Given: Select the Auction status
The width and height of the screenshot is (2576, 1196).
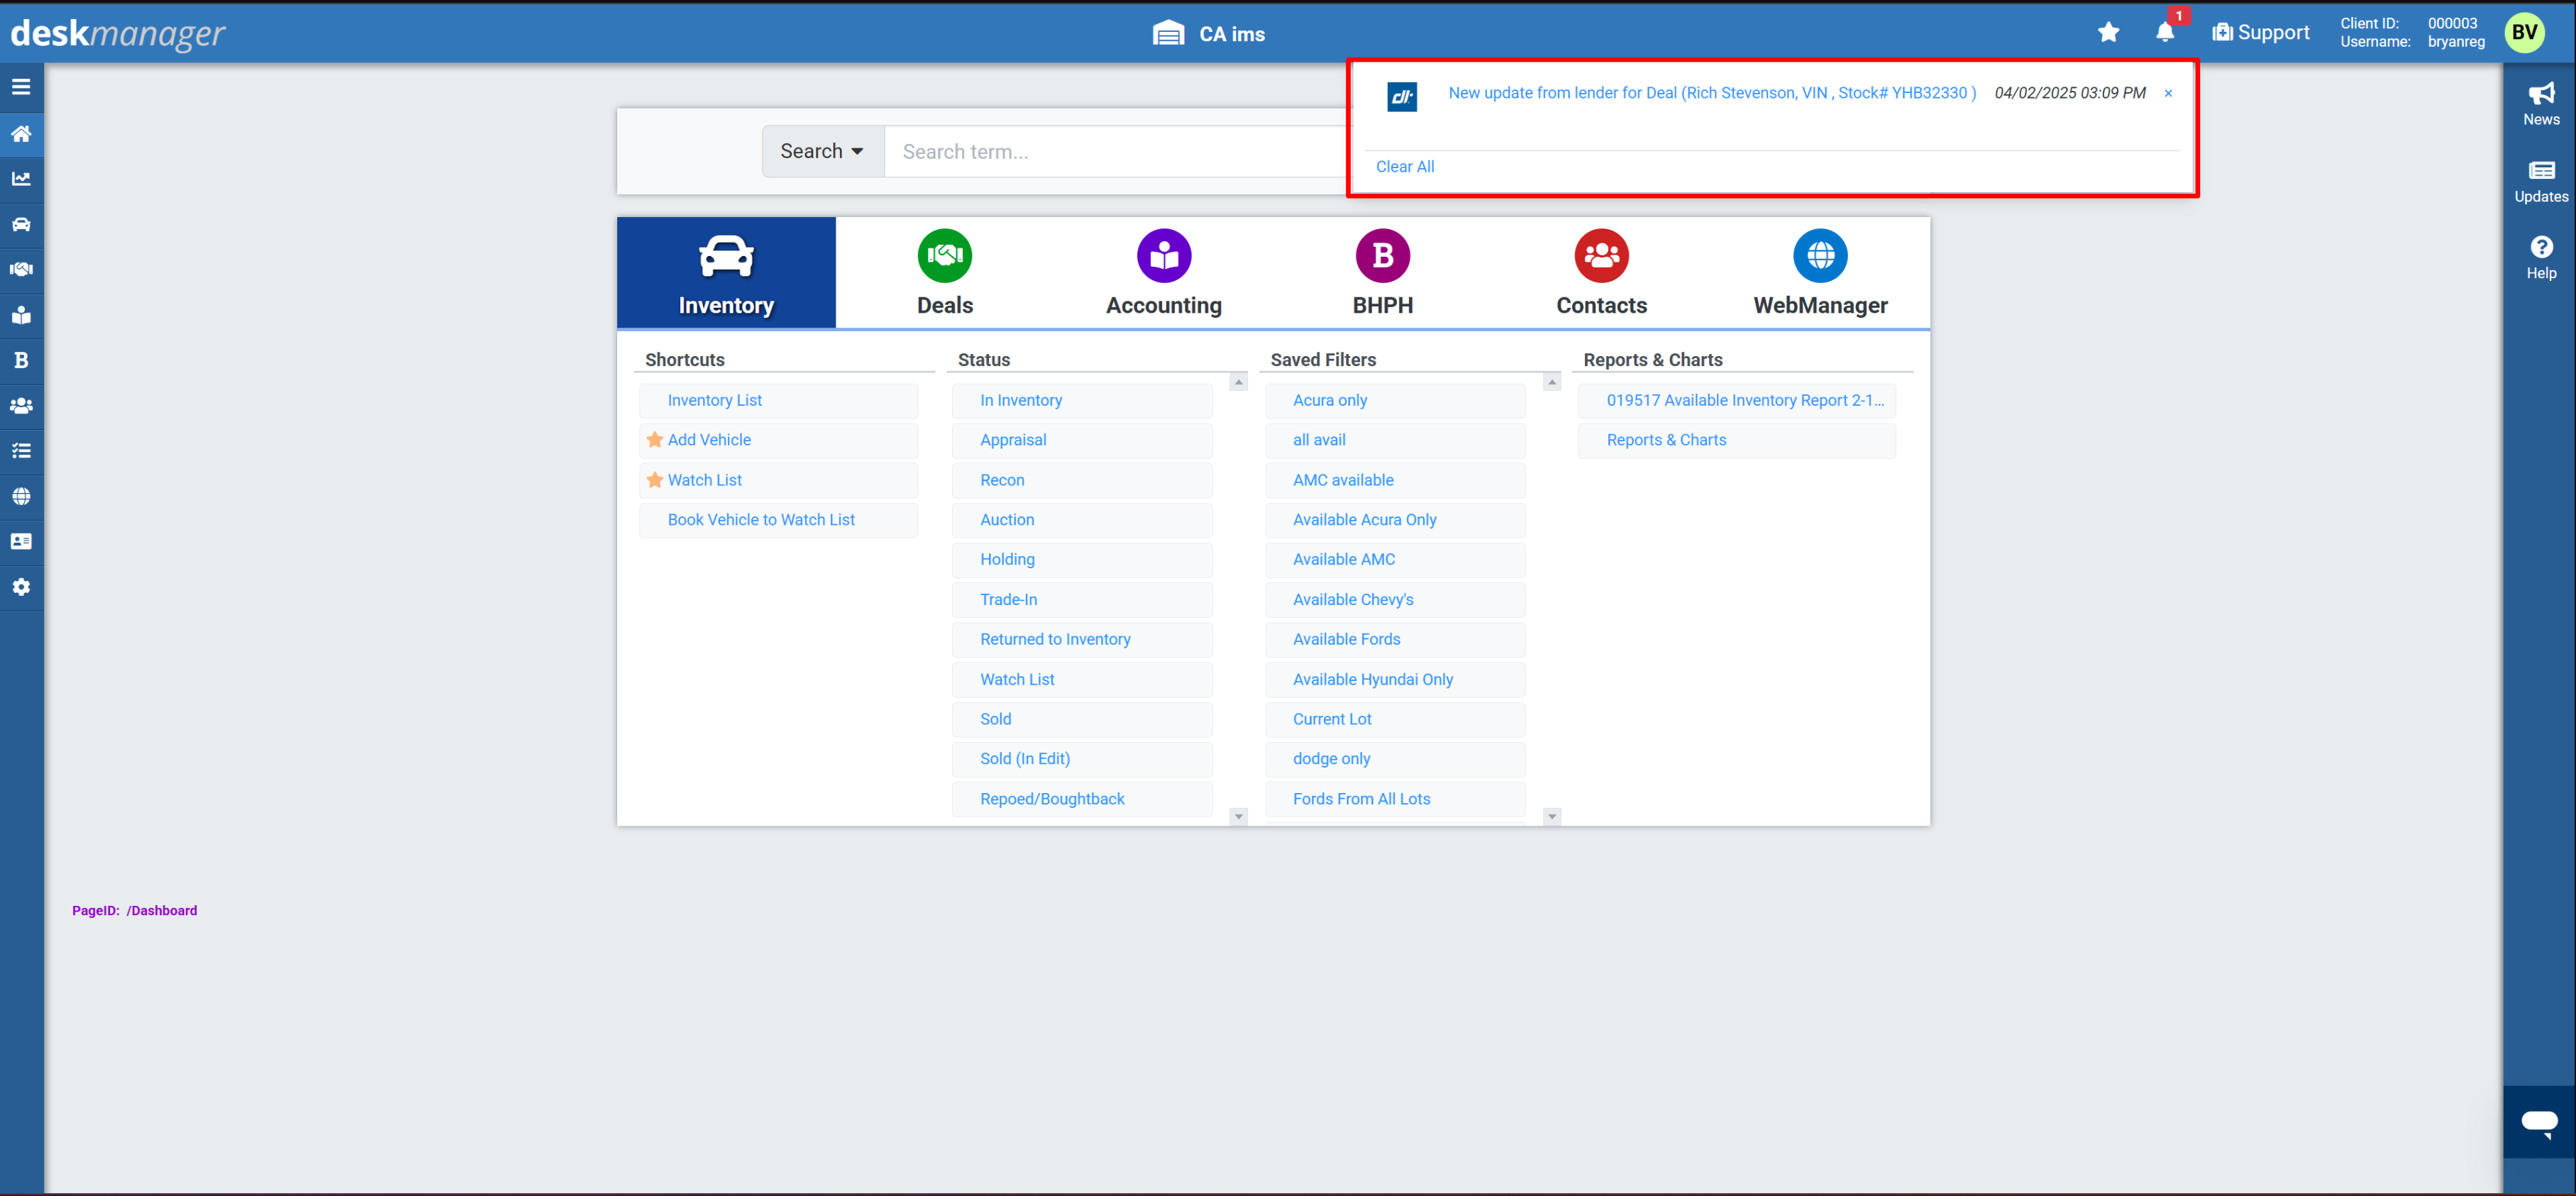Looking at the screenshot, I should (x=1082, y=520).
